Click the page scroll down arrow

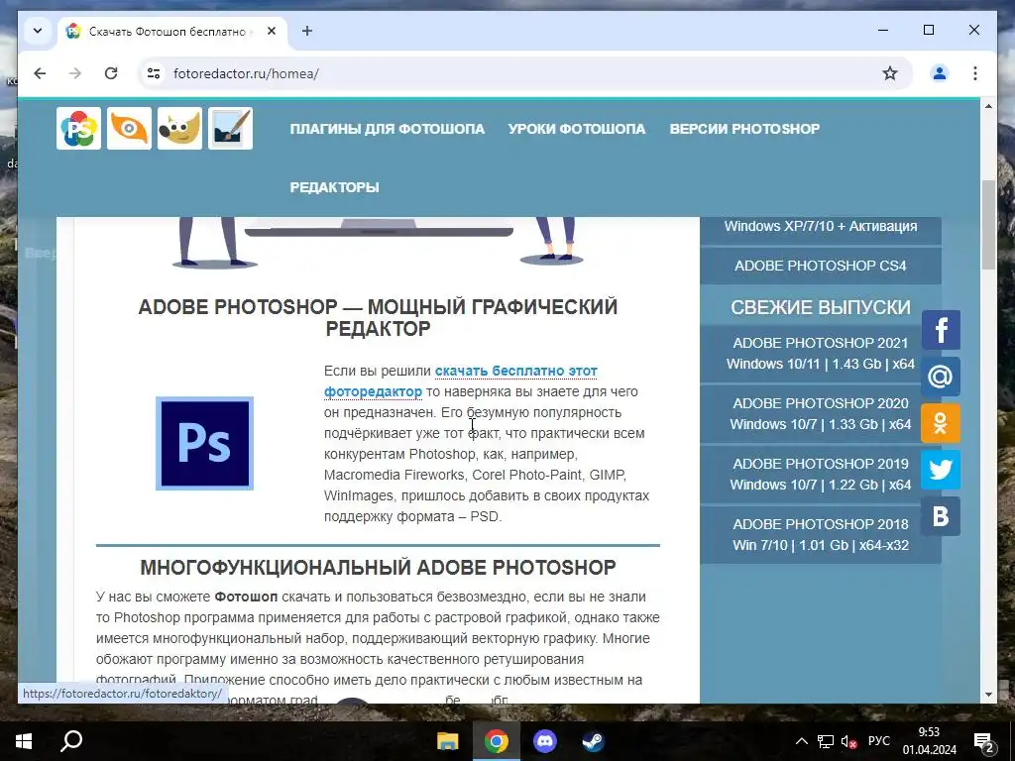click(x=988, y=695)
